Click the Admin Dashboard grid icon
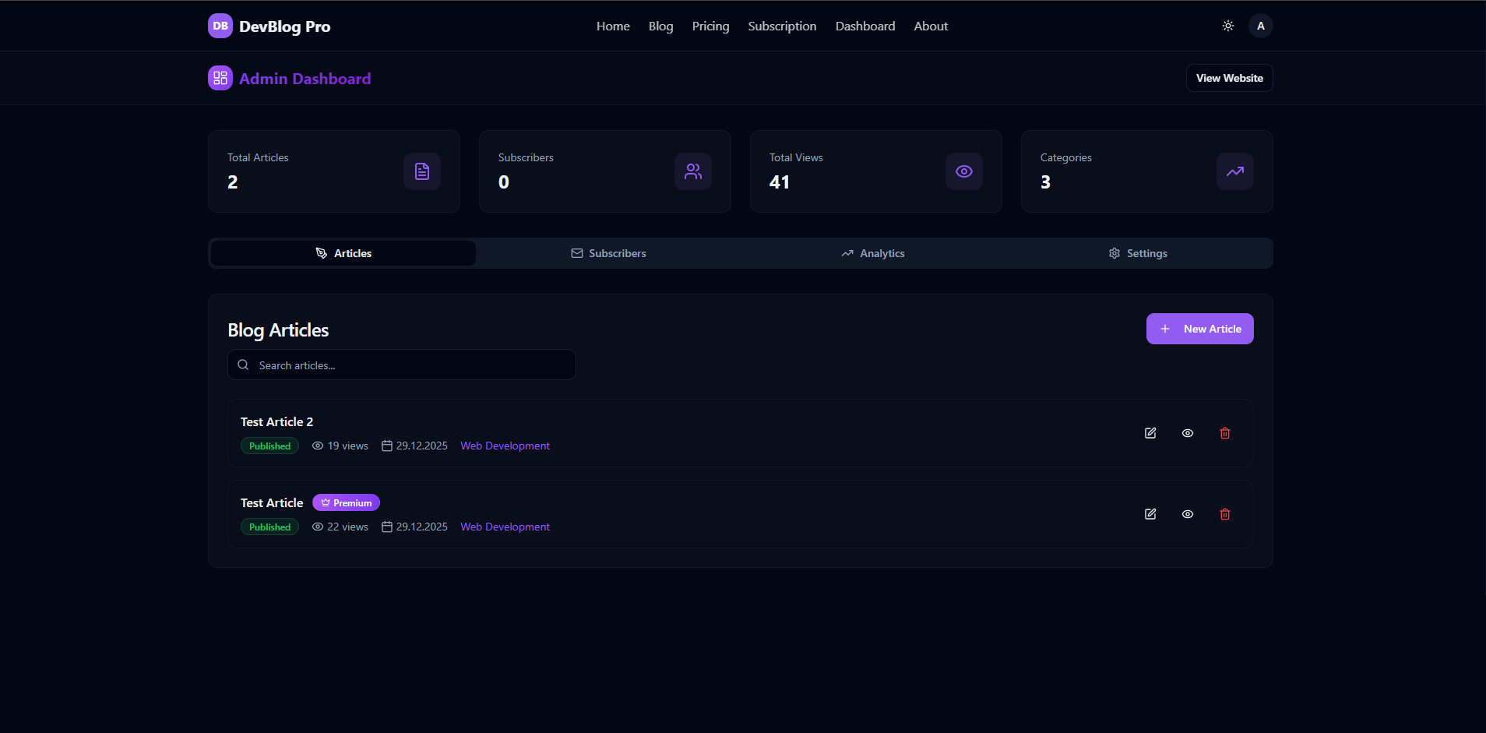 coord(220,78)
